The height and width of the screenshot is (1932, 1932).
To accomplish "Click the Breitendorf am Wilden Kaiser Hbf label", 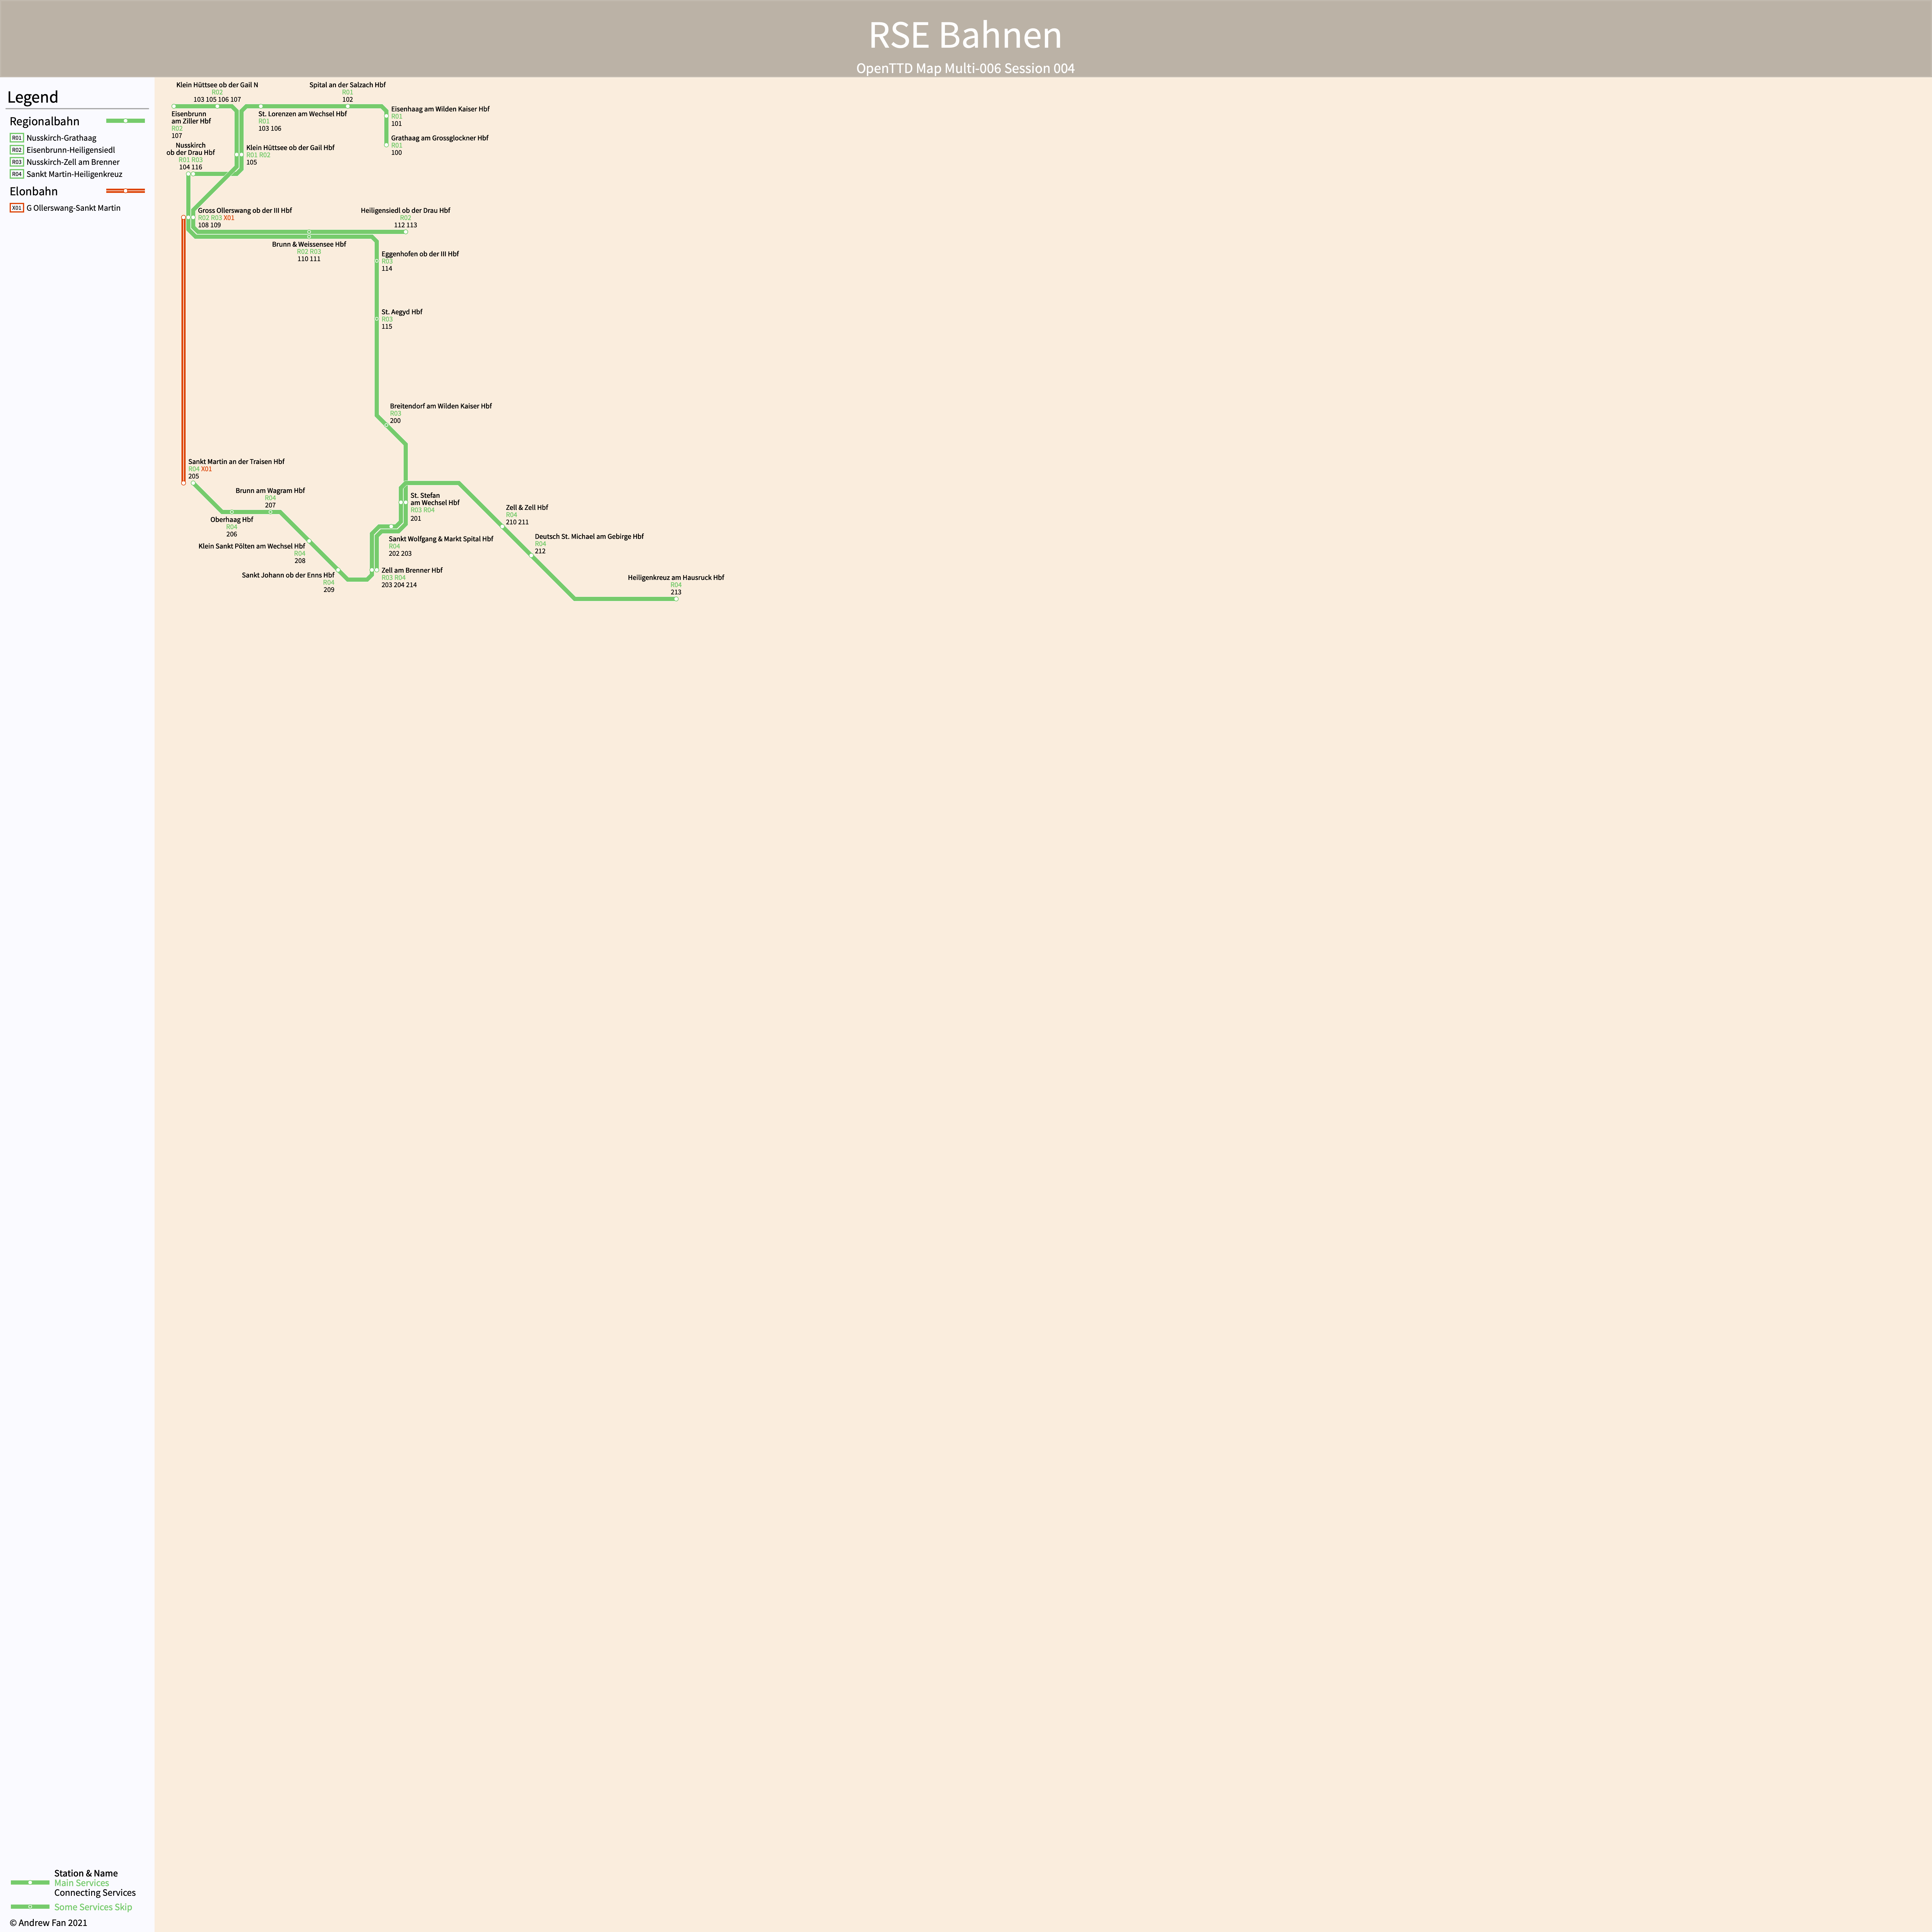I will coord(441,406).
